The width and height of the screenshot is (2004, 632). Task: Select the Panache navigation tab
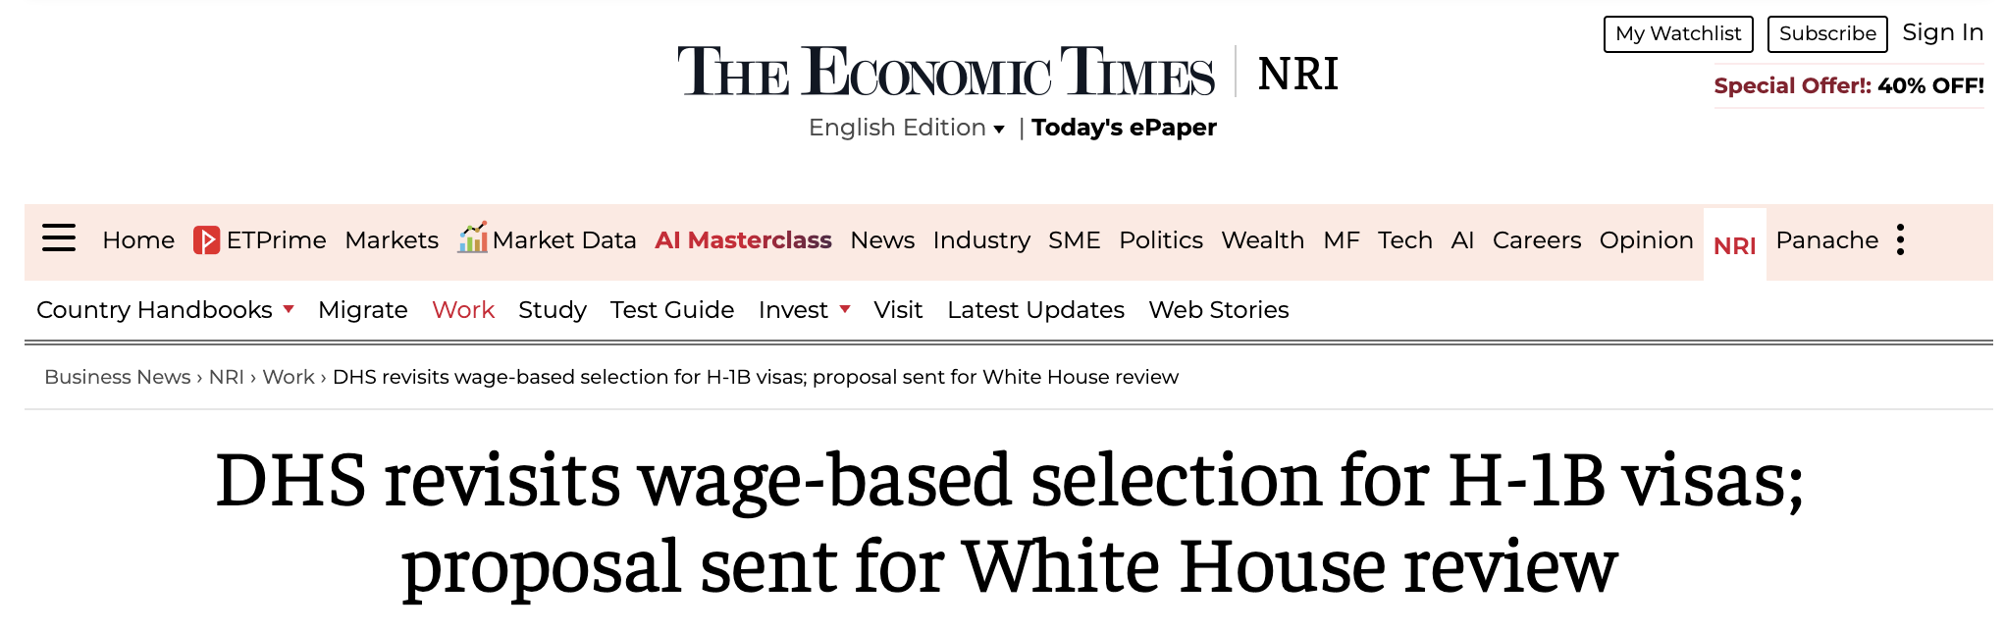point(1826,240)
